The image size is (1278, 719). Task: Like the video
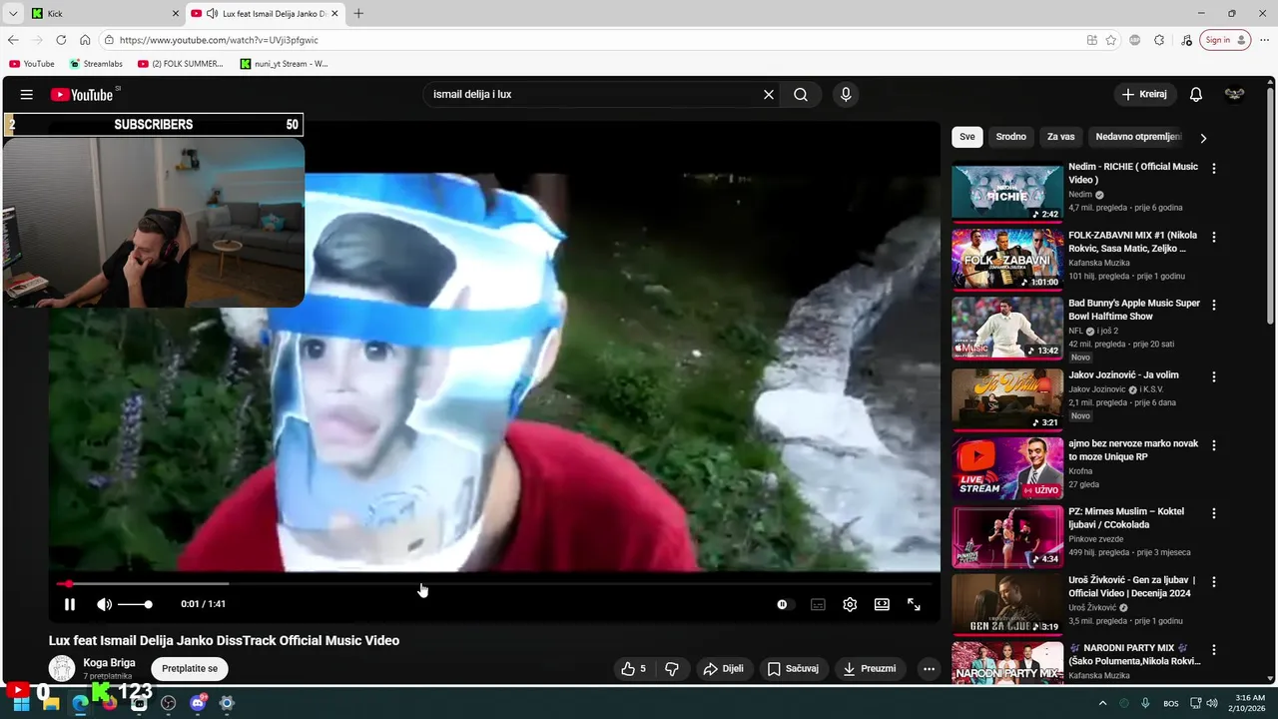(633, 669)
